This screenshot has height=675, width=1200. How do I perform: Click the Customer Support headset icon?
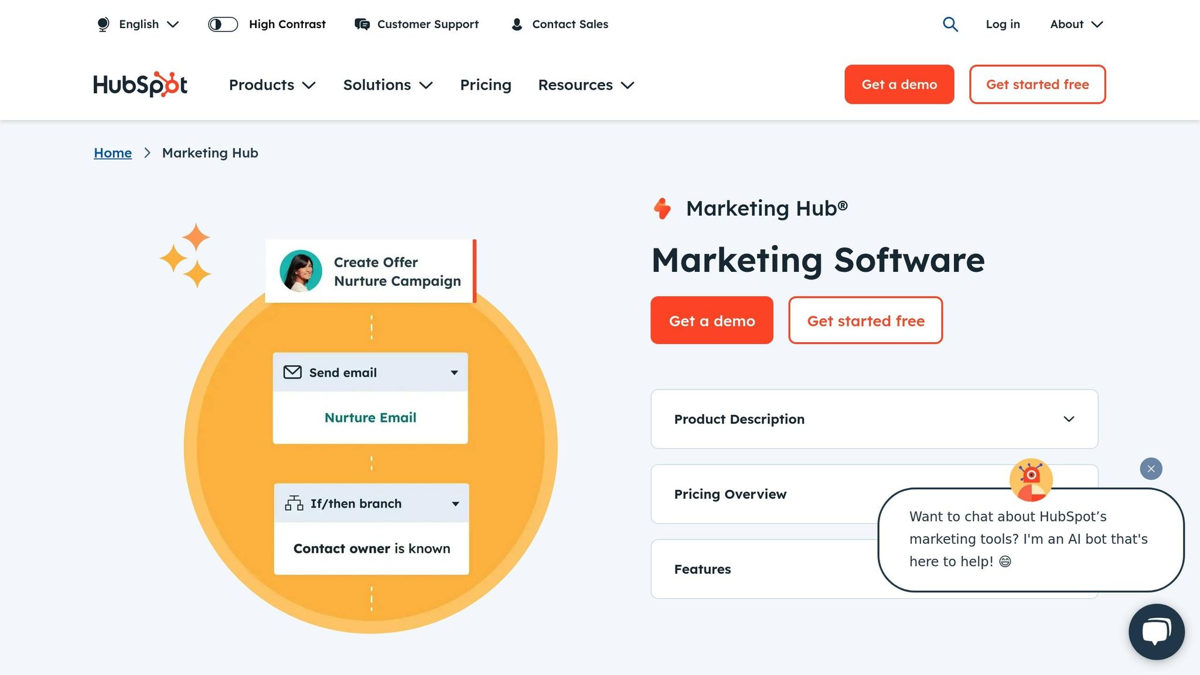coord(362,24)
